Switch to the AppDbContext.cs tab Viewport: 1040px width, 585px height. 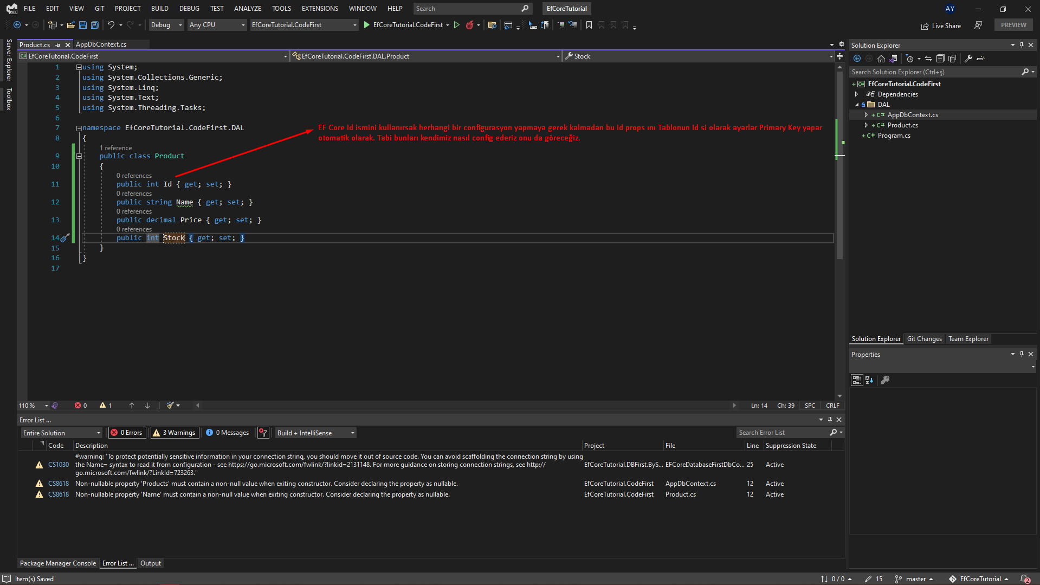101,44
